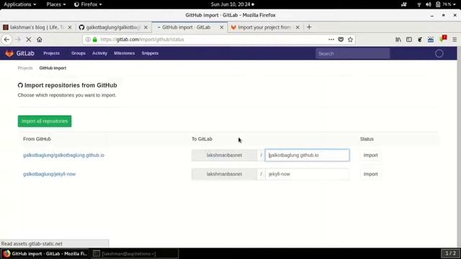
Task: Click the user avatar circle in GitLab header
Action: click(x=439, y=53)
